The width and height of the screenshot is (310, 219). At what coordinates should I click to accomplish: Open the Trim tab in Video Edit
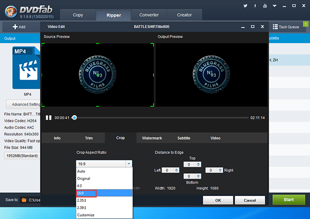[x=89, y=138]
